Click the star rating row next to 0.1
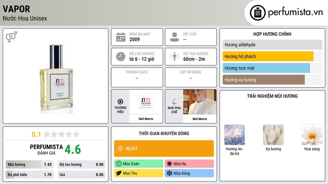The width and height of the screenshot is (328, 184). [61, 134]
